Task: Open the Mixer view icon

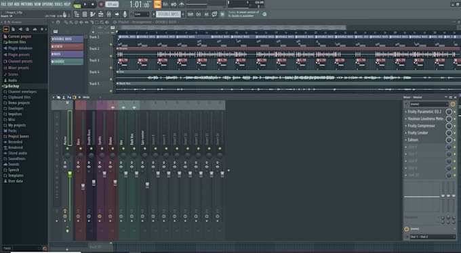Action: pos(108,14)
